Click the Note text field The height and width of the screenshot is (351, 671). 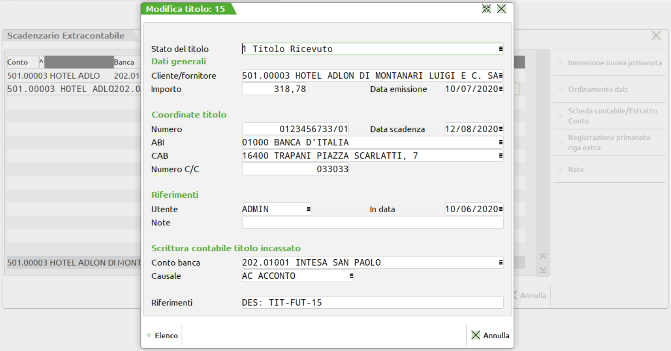372,222
